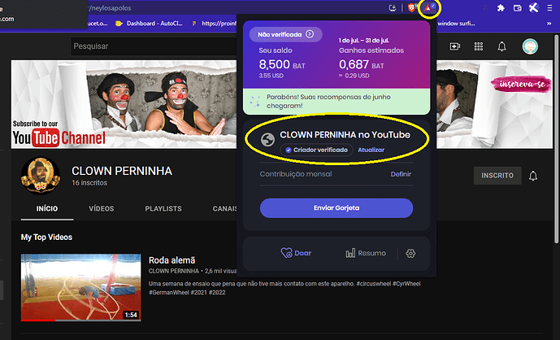Click the My Top Videos section title

(x=46, y=237)
